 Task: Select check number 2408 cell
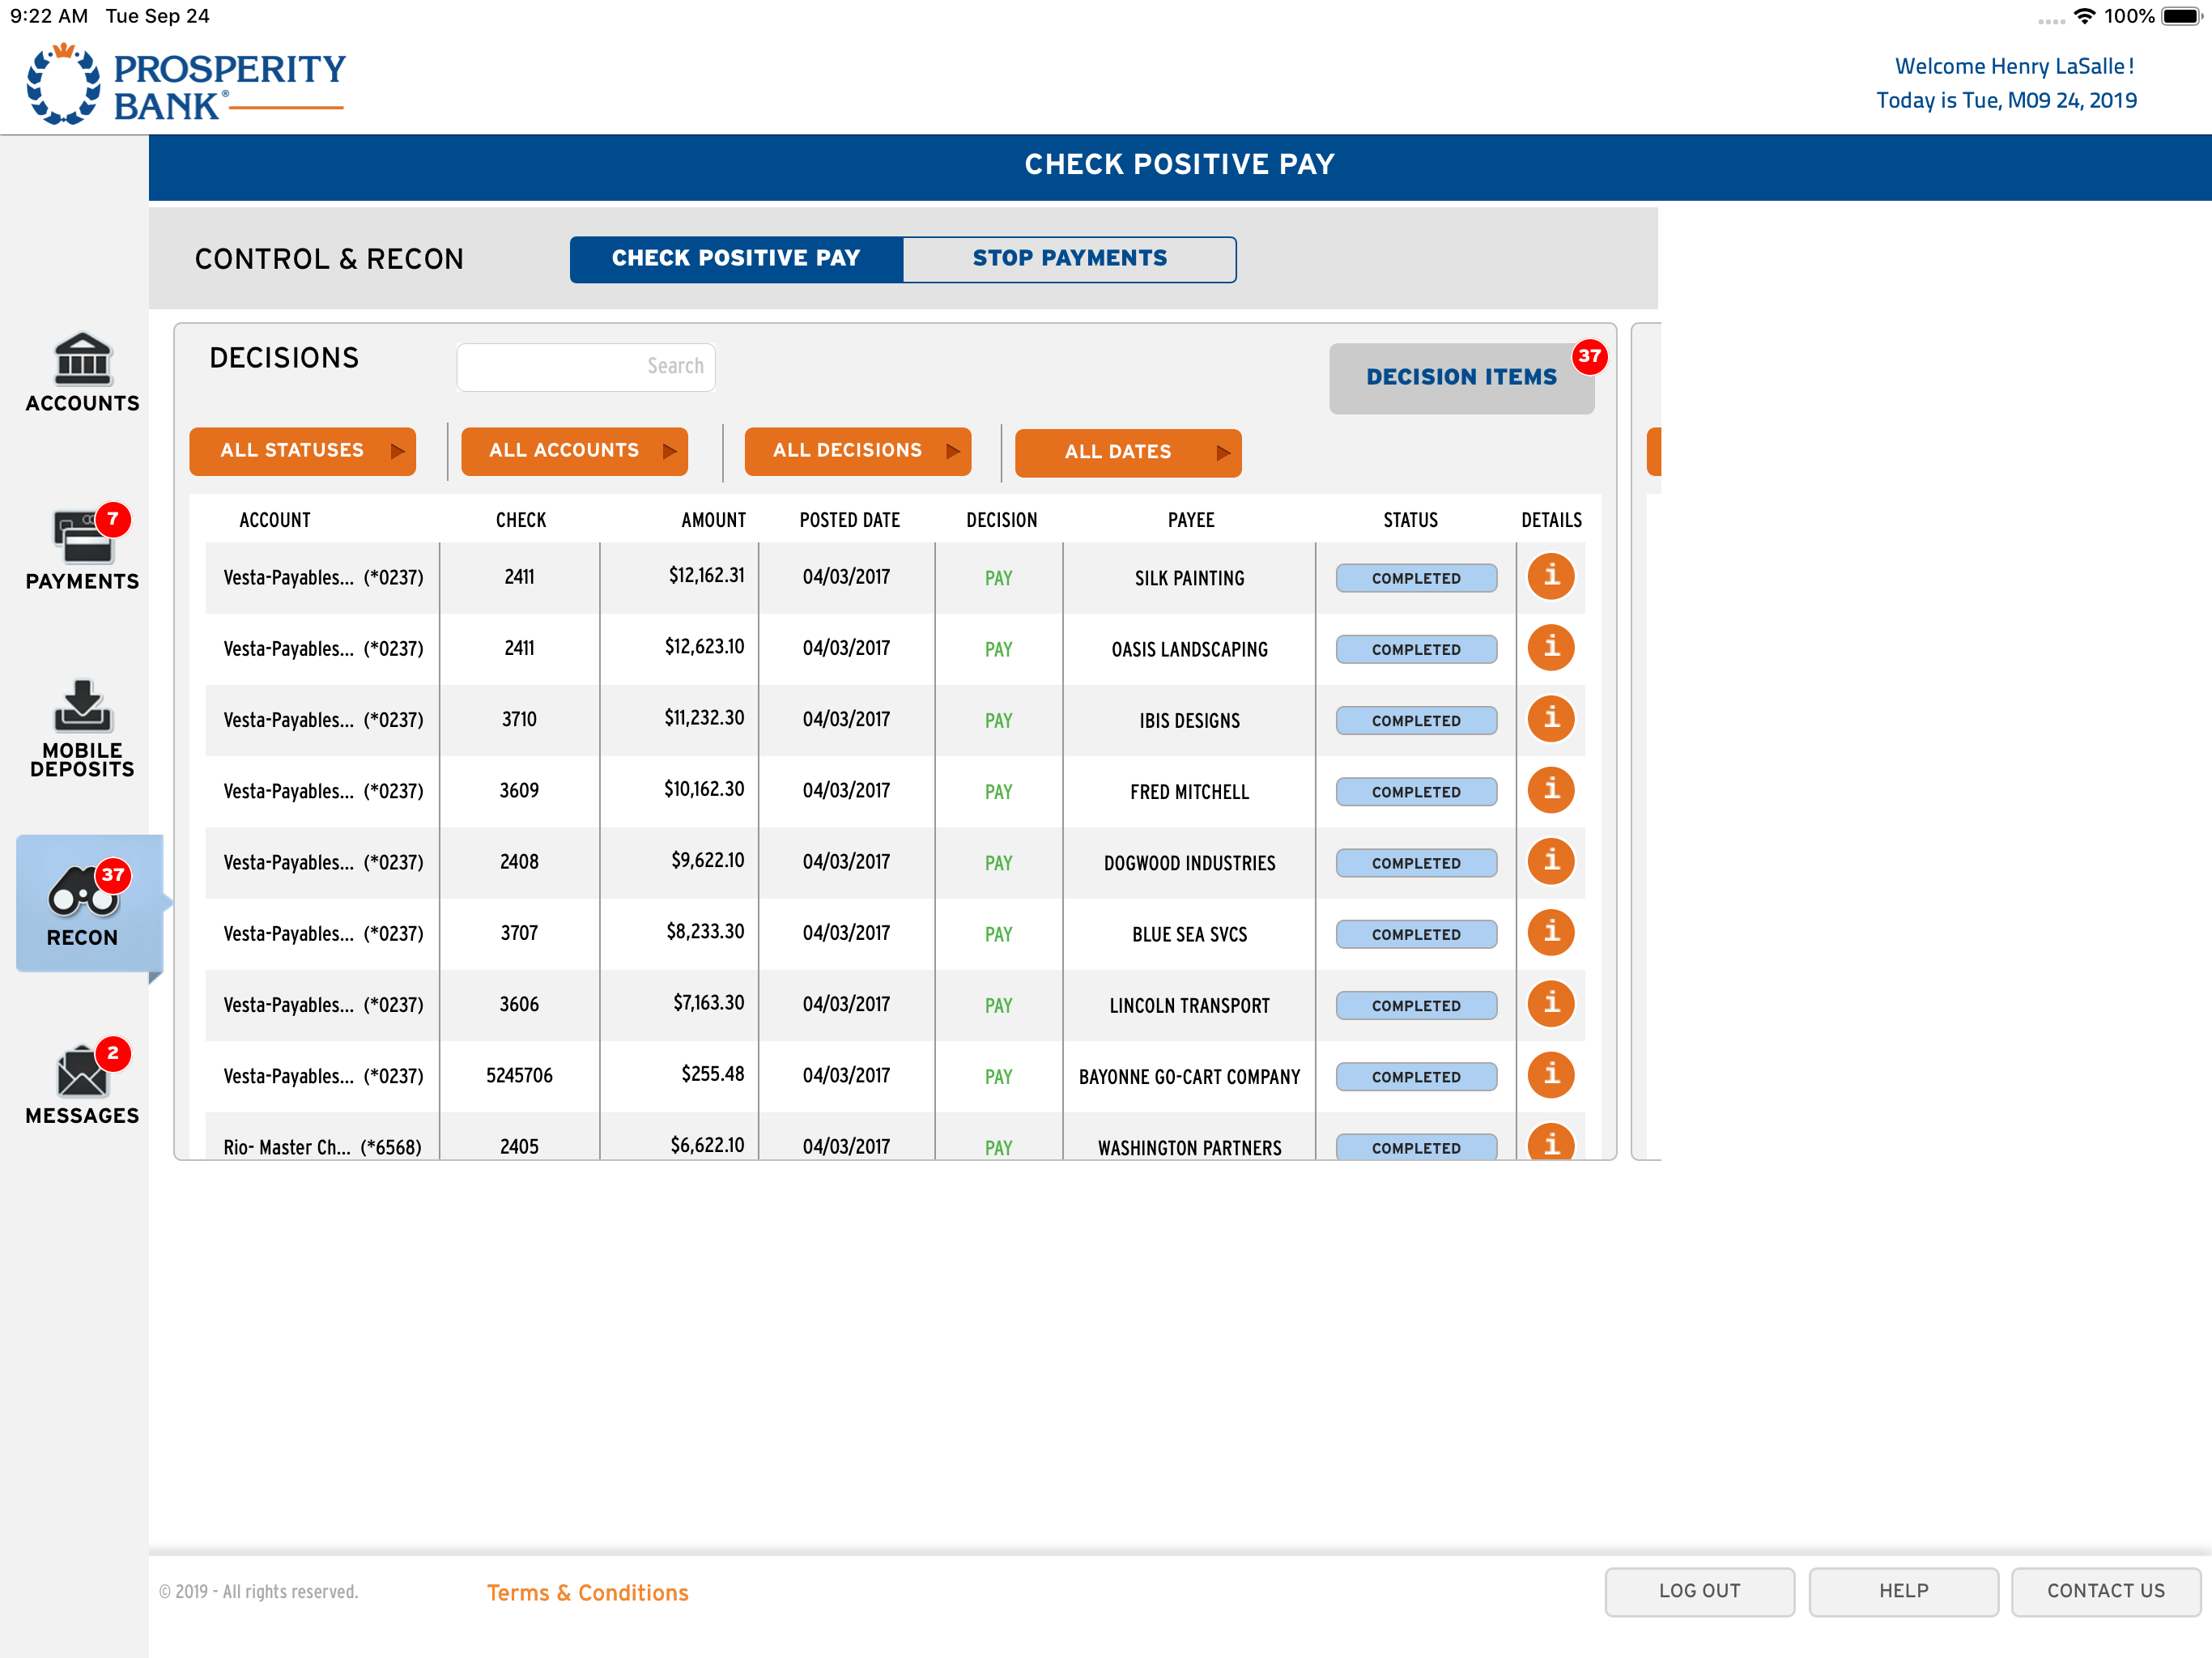click(x=519, y=861)
